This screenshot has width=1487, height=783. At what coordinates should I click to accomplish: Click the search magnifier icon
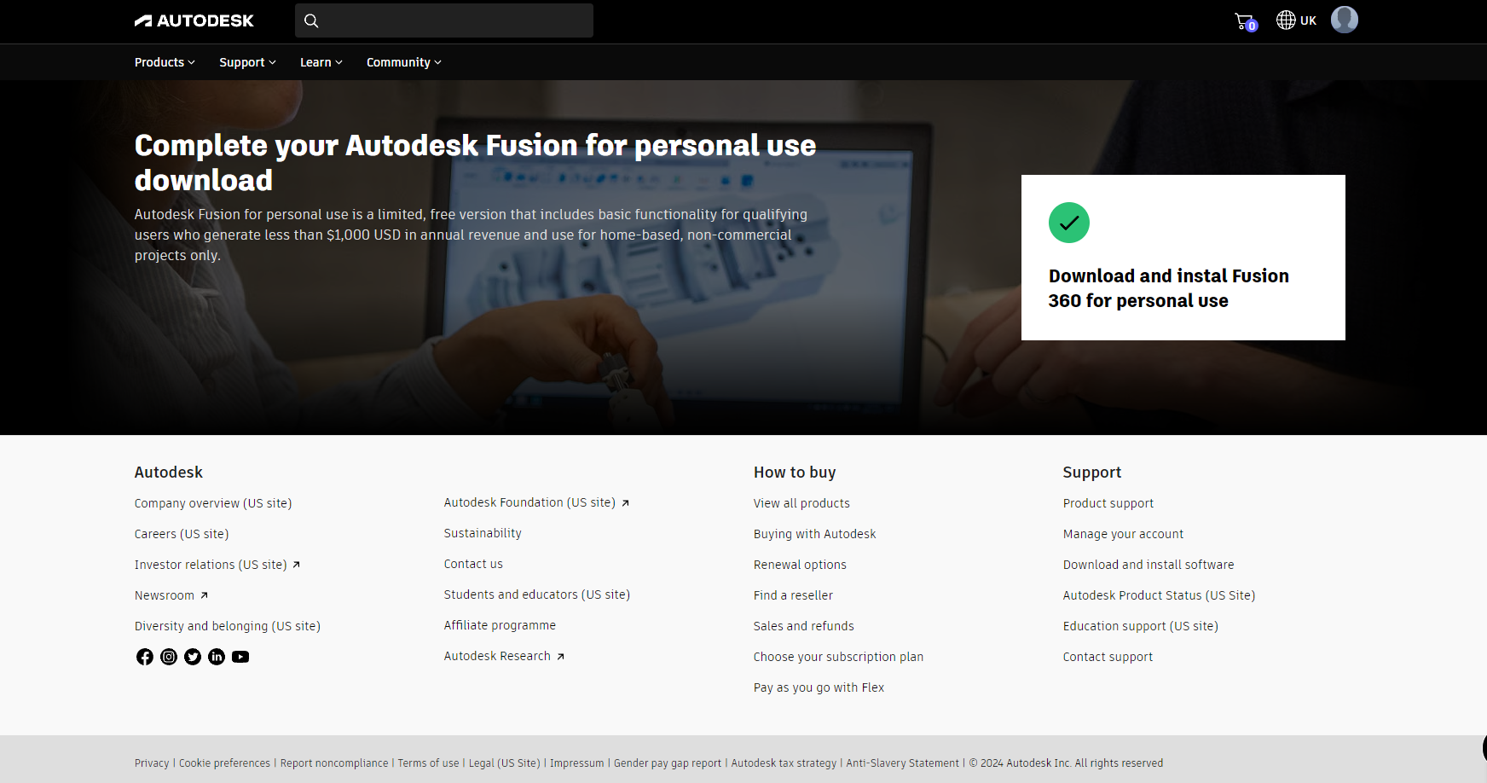[x=311, y=20]
